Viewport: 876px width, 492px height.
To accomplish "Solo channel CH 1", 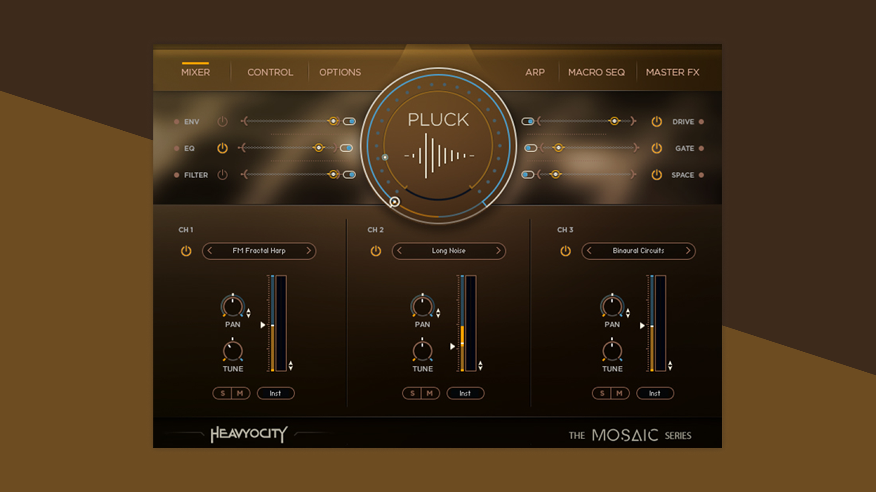I will click(x=222, y=393).
